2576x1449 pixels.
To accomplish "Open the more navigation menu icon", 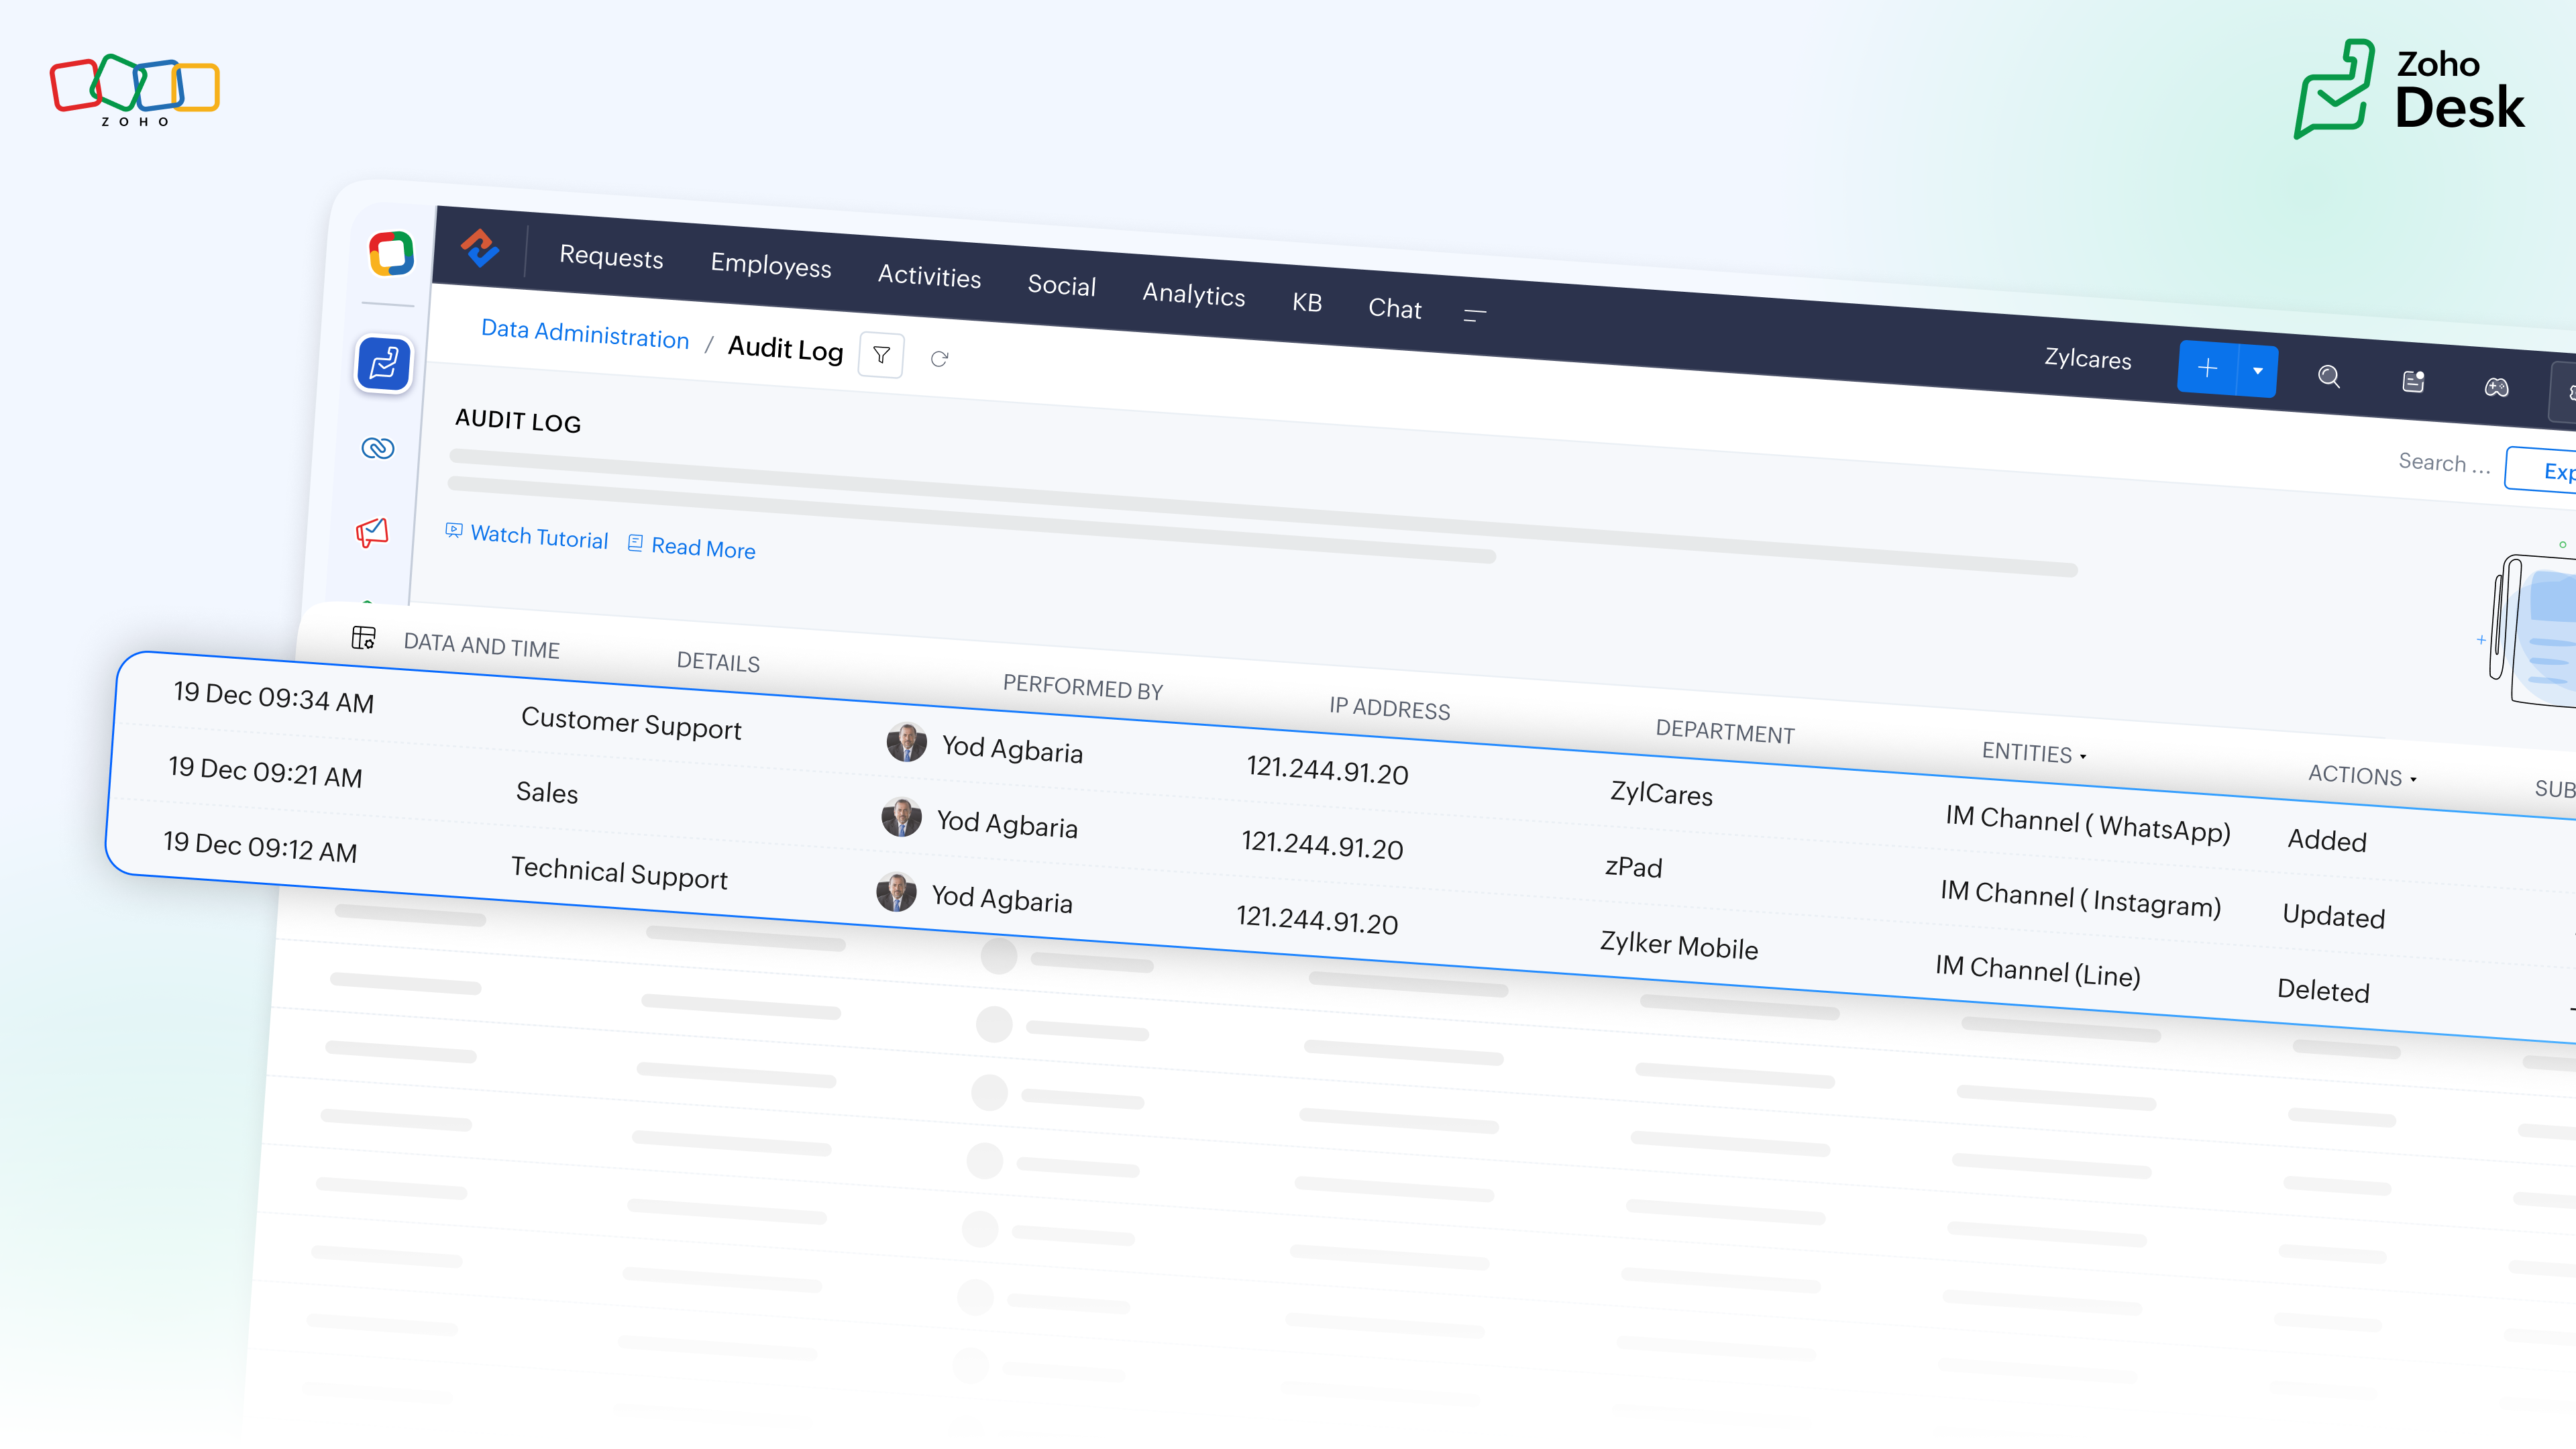I will pos(1475,316).
